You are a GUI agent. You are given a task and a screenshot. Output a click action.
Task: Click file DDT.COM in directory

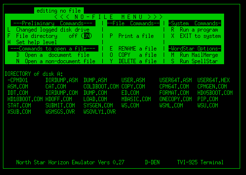[x=18, y=93]
